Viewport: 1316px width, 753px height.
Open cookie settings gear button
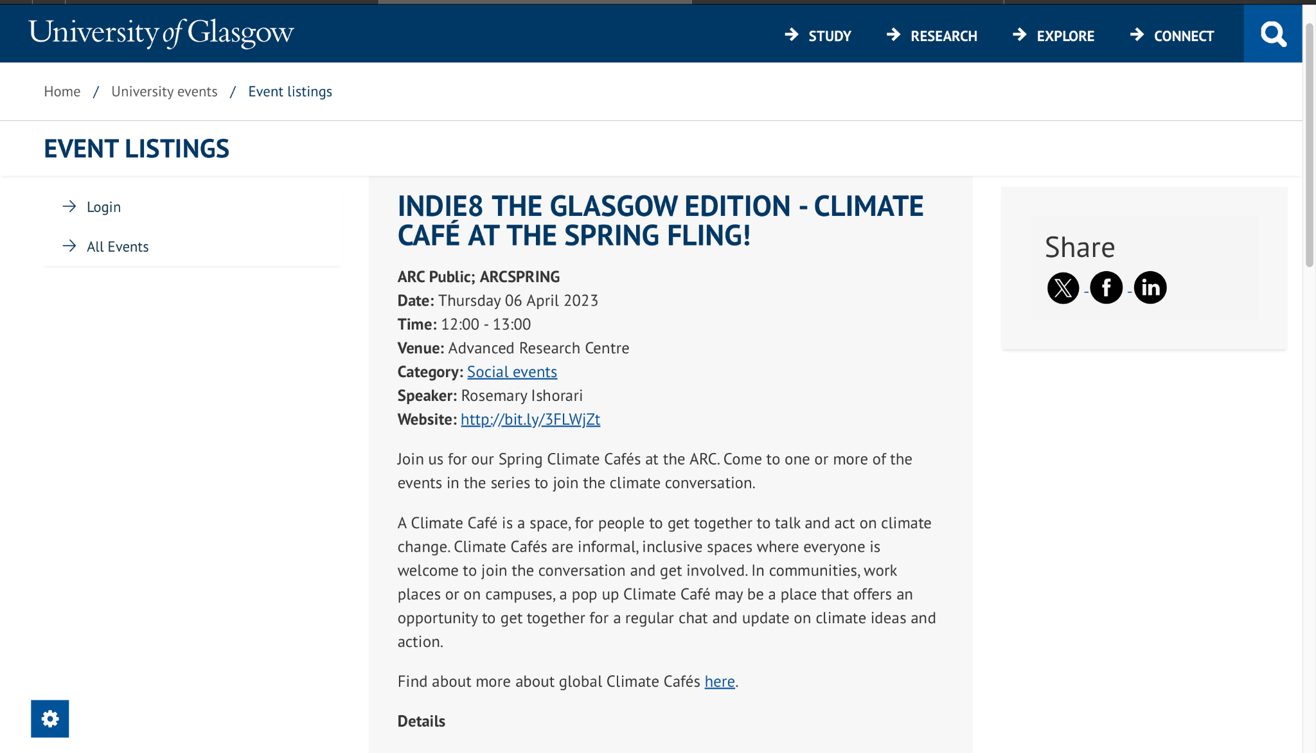[50, 718]
